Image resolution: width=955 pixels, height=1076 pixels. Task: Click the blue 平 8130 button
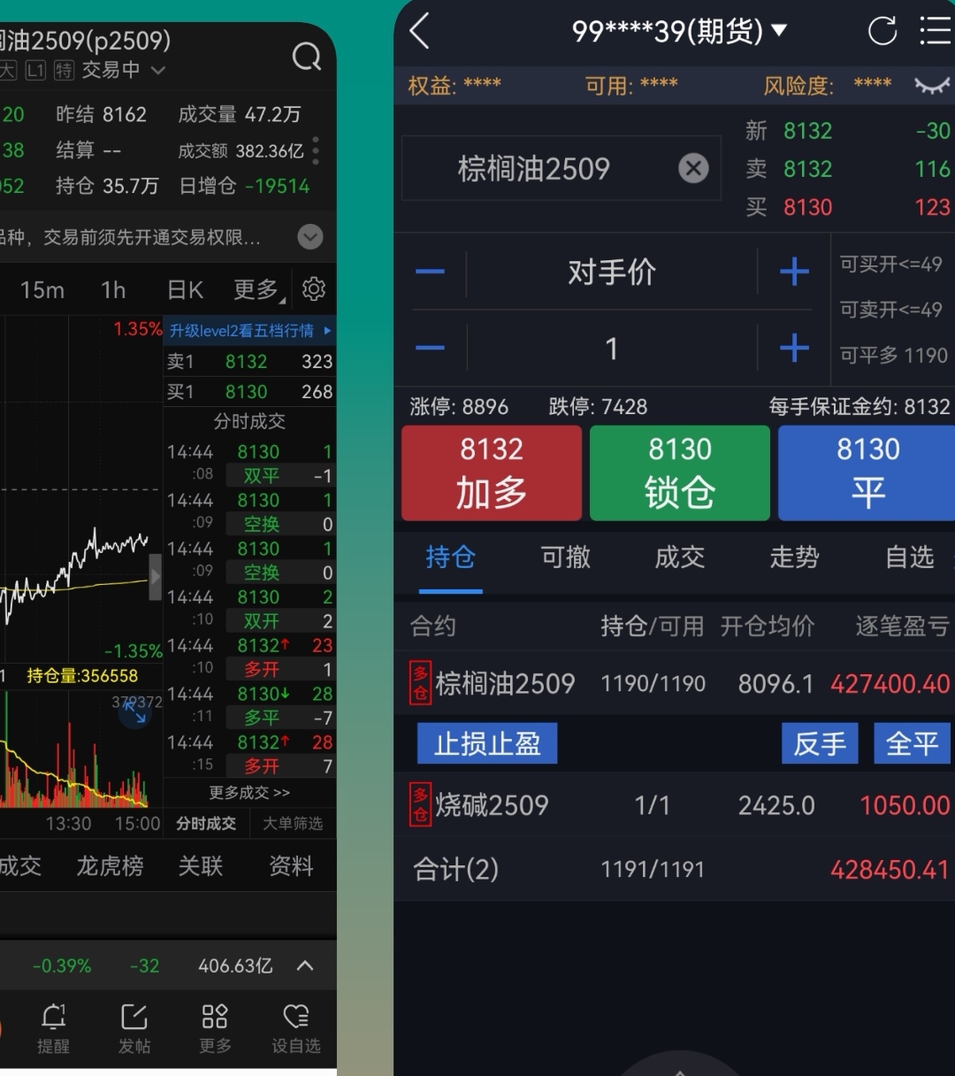[867, 473]
